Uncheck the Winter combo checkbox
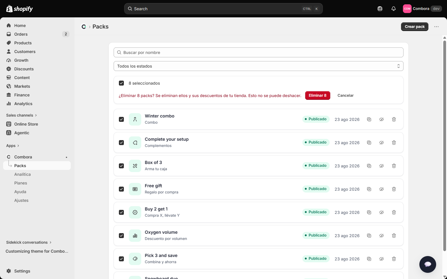Screen dimensions: 447x279 (121, 119)
